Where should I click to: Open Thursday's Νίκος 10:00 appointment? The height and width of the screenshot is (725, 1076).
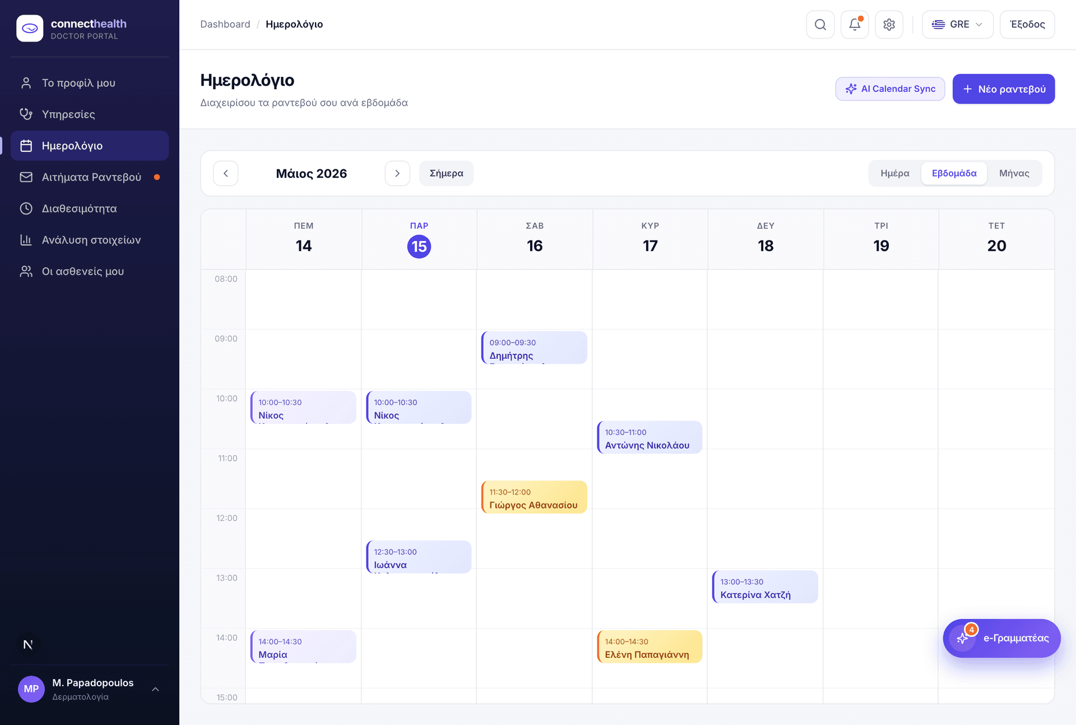(303, 408)
